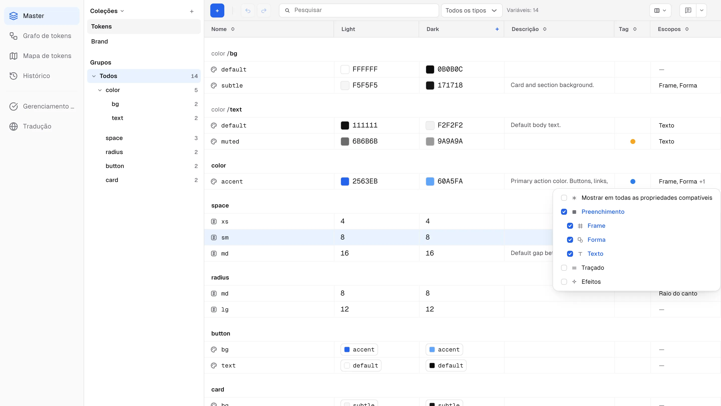The height and width of the screenshot is (406, 721).
Task: Uncheck the Frame scope checkbox
Action: tap(570, 226)
